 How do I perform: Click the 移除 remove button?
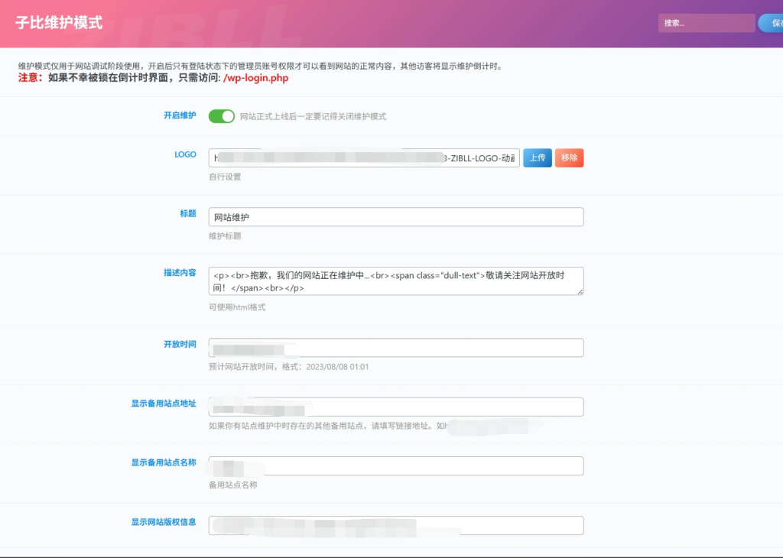pos(569,157)
